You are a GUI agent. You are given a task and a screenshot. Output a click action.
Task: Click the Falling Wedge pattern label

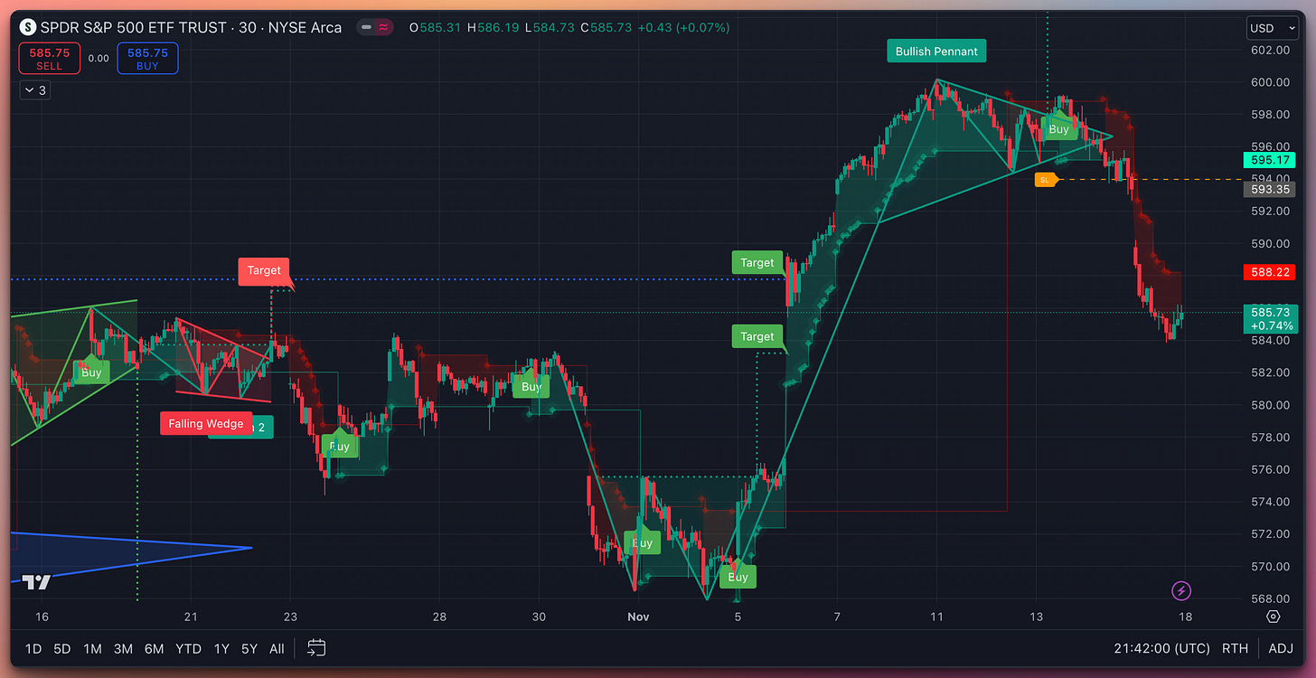click(205, 423)
